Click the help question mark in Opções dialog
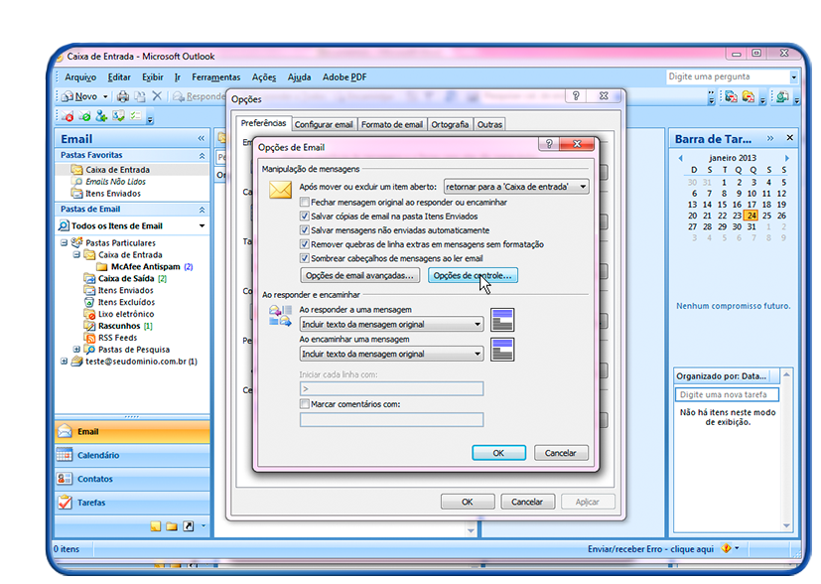Viewport: 821px width, 584px height. tap(576, 96)
